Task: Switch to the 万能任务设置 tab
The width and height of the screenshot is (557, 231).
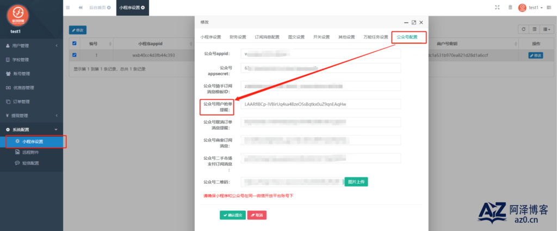Action: [x=375, y=37]
